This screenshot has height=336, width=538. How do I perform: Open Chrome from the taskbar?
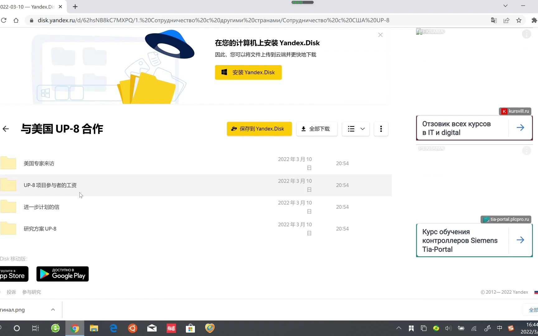74,328
